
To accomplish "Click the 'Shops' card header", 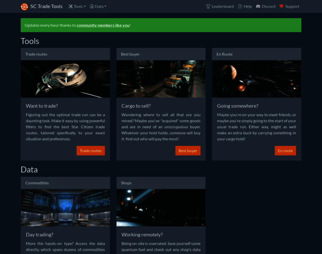I will pos(161,183).
